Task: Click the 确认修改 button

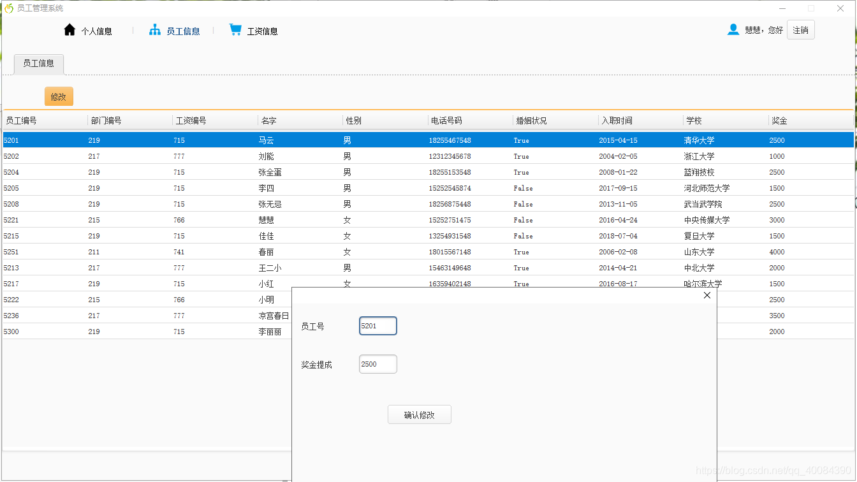Action: coord(420,414)
